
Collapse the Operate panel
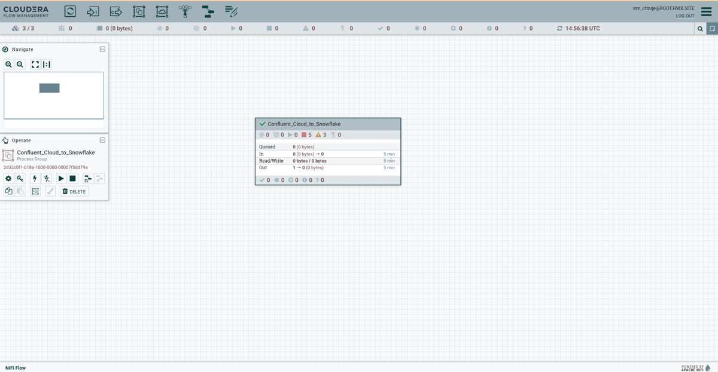click(x=102, y=140)
